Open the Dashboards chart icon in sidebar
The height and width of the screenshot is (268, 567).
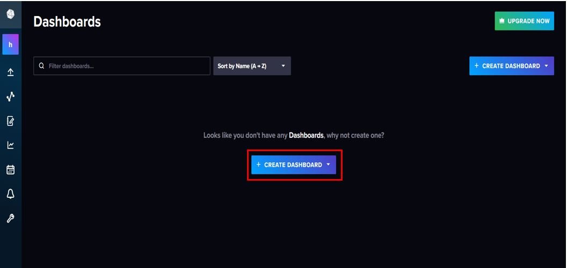11,145
